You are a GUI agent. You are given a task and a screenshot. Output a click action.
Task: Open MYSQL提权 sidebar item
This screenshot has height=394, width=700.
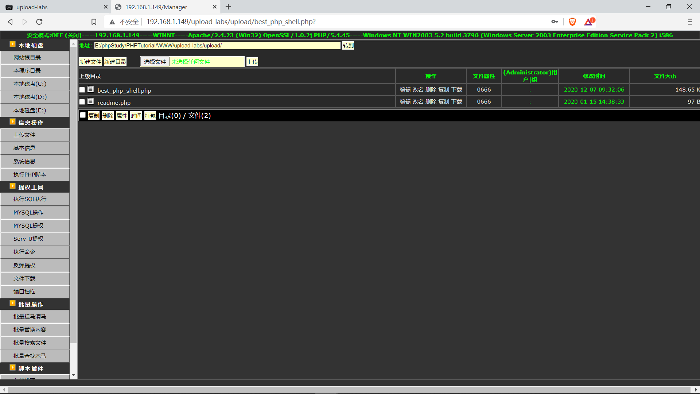[x=35, y=225]
